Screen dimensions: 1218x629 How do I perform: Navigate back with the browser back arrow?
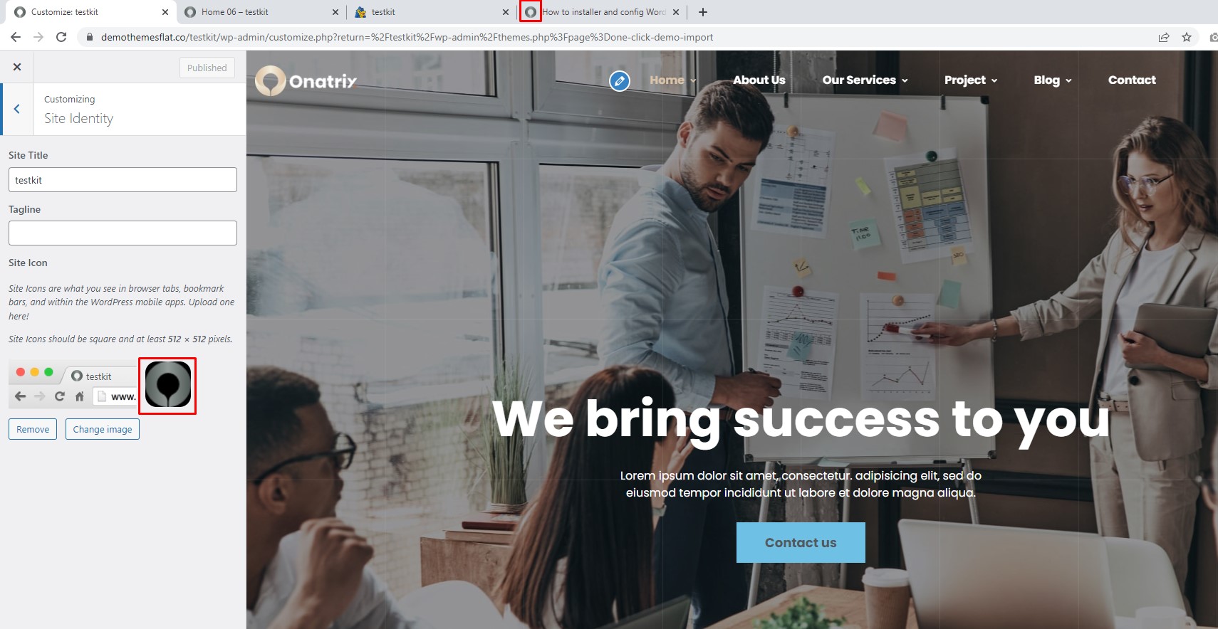point(16,37)
